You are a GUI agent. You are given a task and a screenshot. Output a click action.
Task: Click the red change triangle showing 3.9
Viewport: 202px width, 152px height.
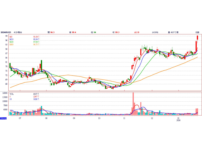(137, 32)
